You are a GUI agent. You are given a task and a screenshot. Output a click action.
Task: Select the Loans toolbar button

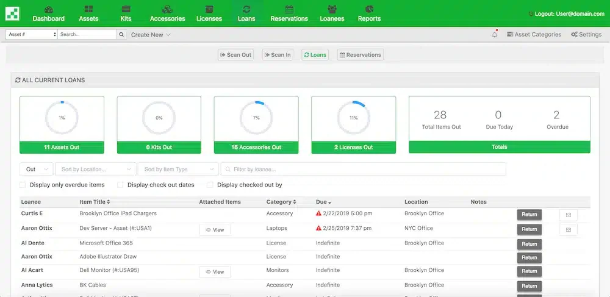click(x=315, y=55)
